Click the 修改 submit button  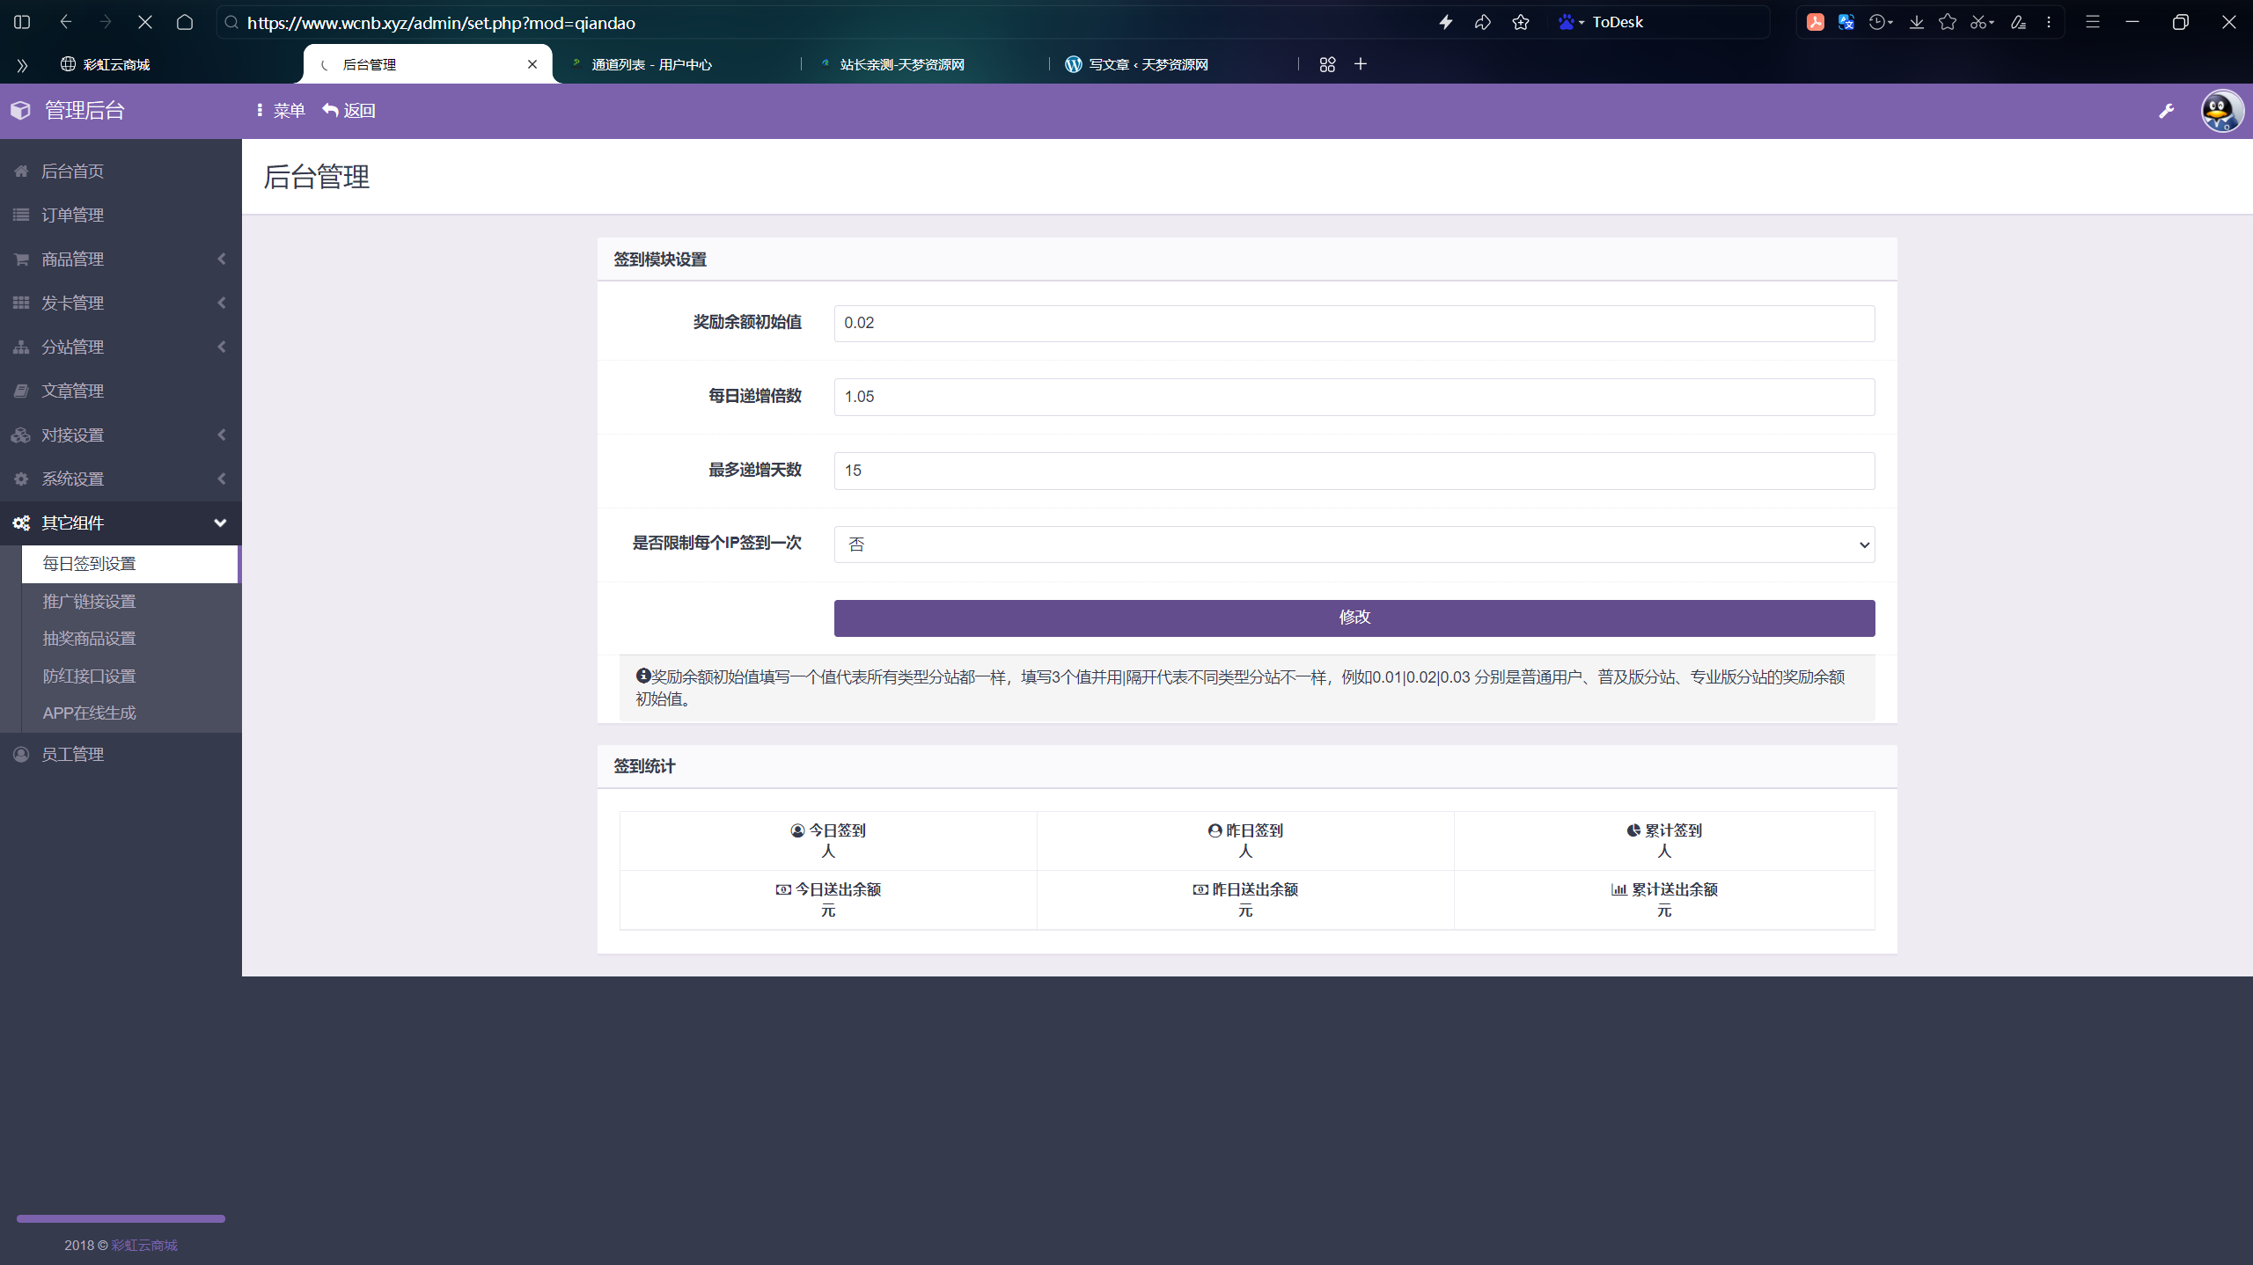click(1354, 618)
